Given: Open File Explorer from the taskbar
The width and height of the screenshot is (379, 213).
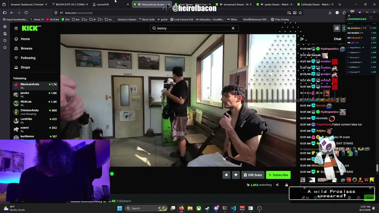Looking at the screenshot, I should pos(190,208).
